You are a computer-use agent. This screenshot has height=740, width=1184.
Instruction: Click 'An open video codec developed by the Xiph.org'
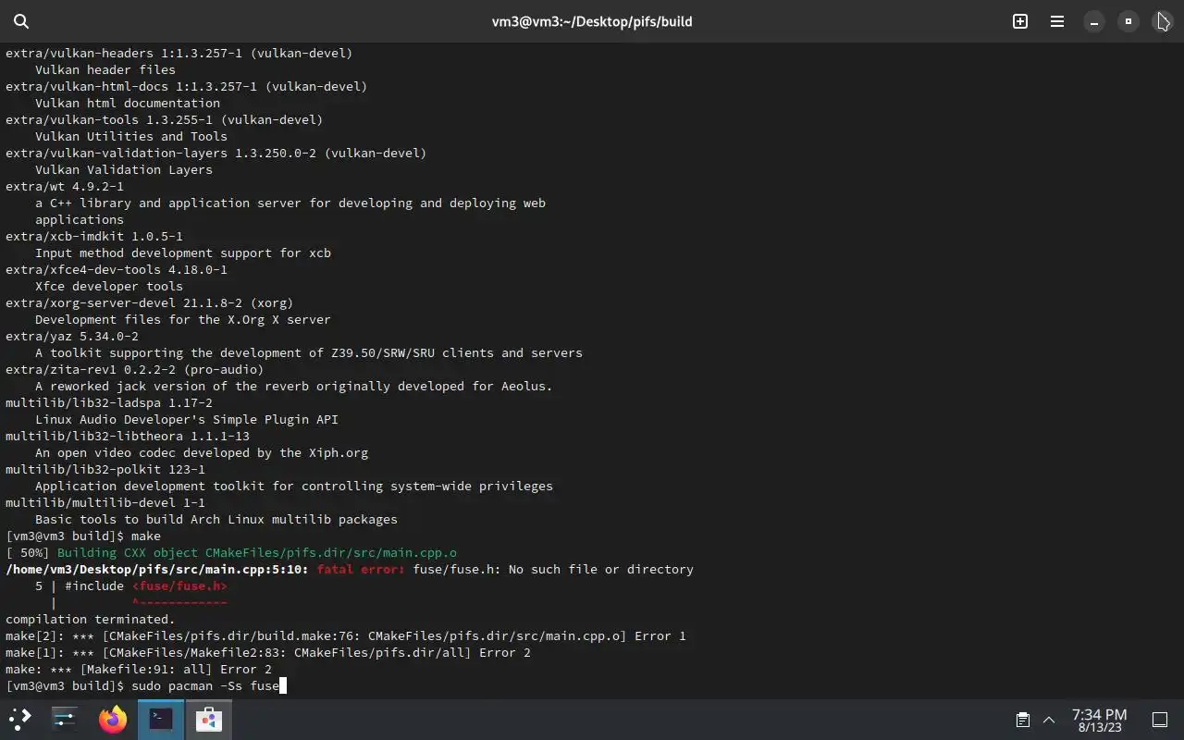tap(202, 452)
